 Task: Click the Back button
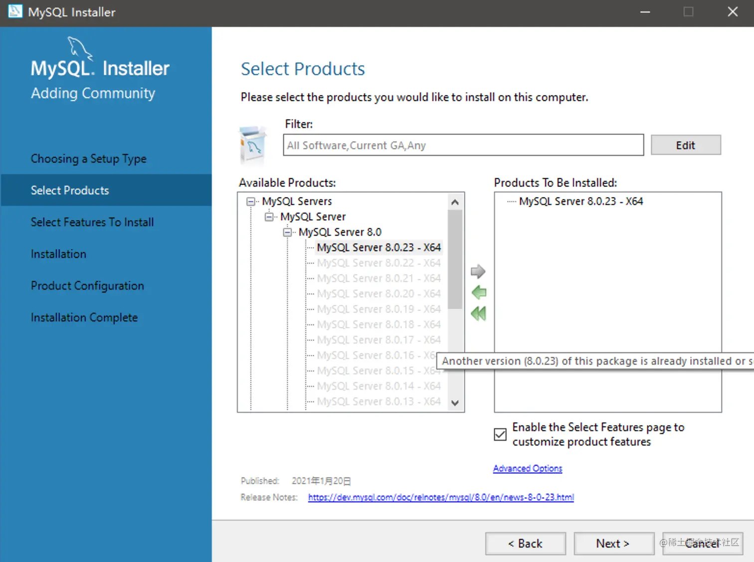(526, 544)
